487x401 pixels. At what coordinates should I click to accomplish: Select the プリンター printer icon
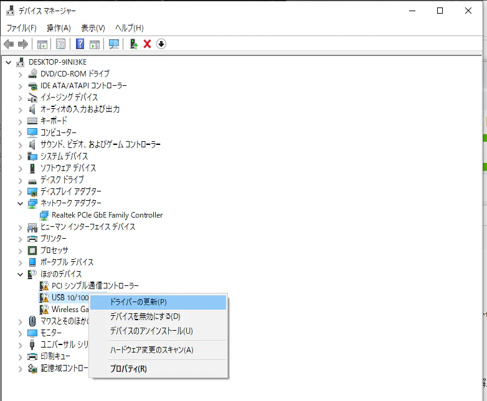32,239
